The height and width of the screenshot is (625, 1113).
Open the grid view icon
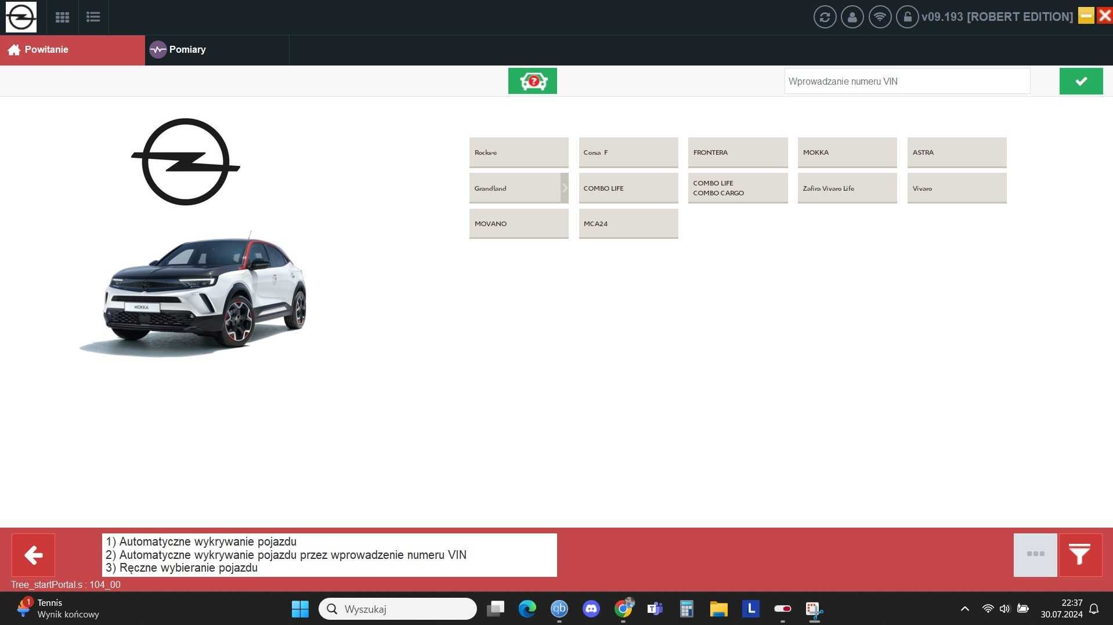click(x=62, y=17)
